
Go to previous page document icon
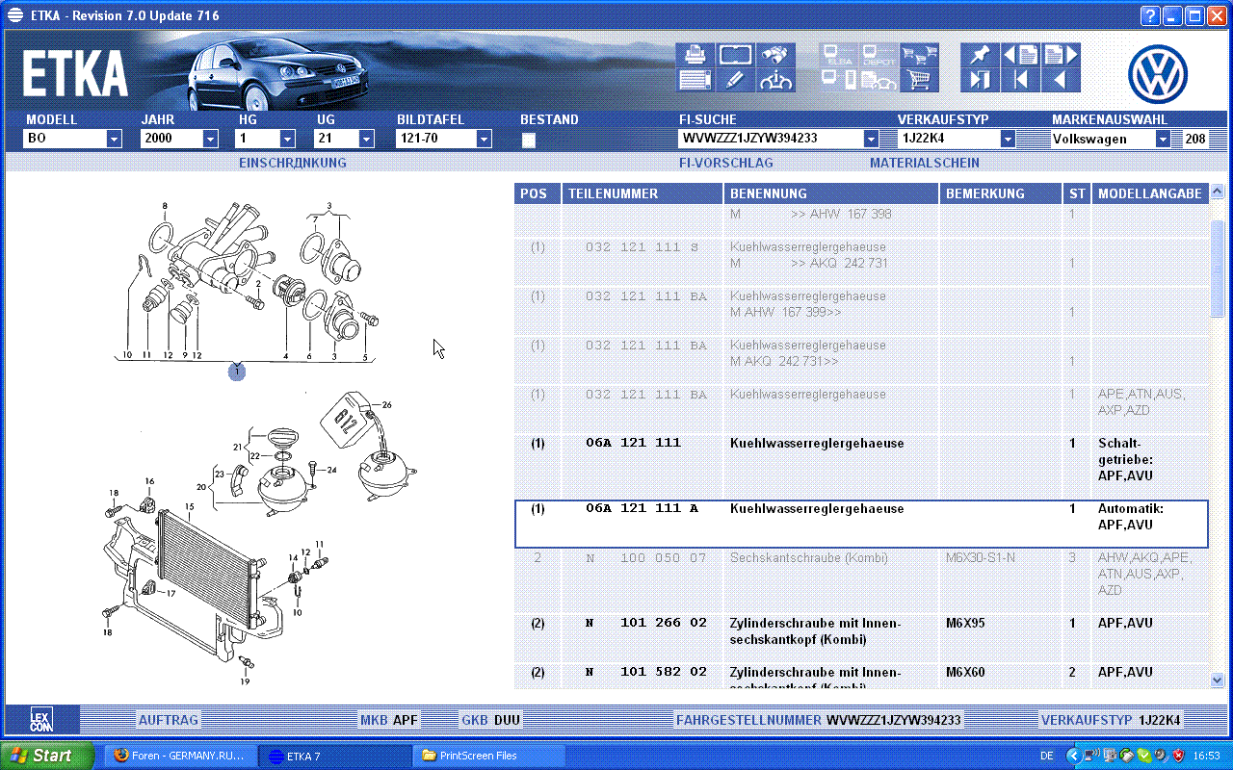pyautogui.click(x=1020, y=56)
